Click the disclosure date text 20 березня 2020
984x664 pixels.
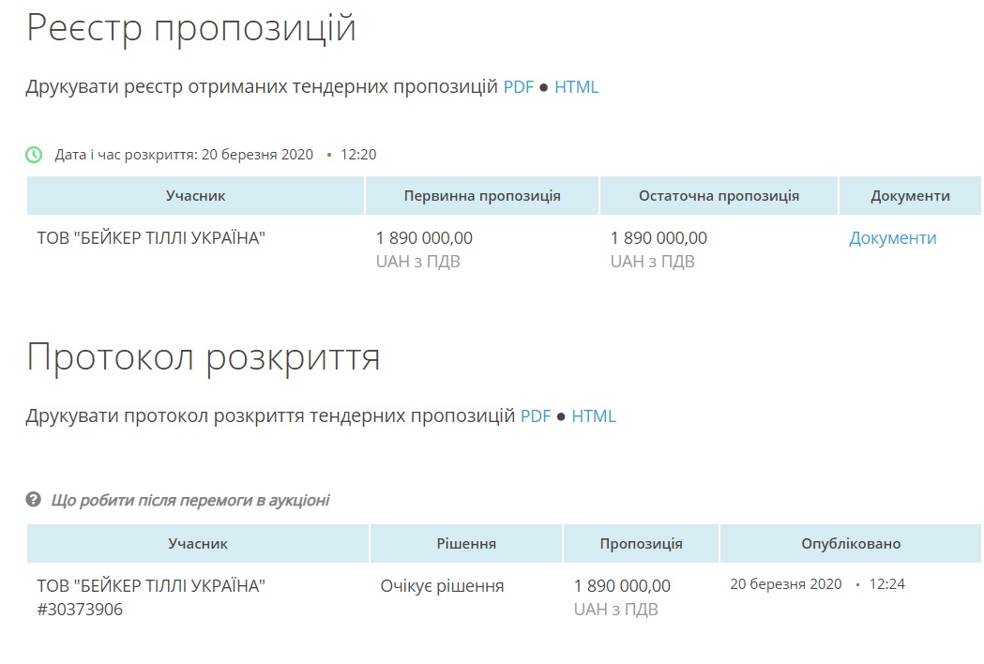257,155
